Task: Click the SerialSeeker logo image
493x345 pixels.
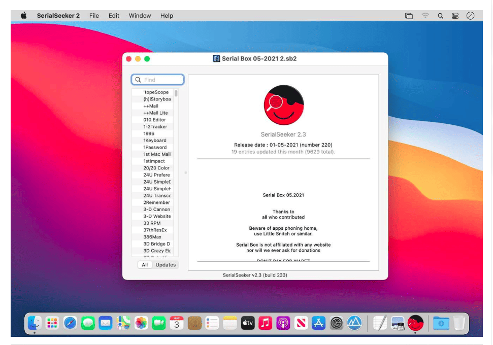Action: pos(284,105)
